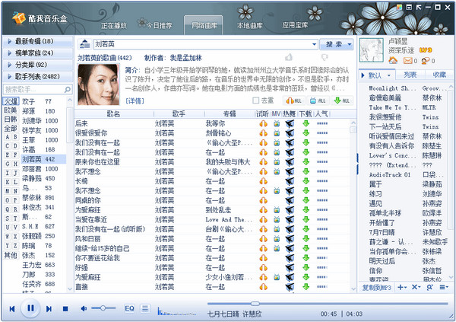Screen dimensions: 456x322
Task: Expand the 分类库 (92) section
Action: click(x=38, y=65)
